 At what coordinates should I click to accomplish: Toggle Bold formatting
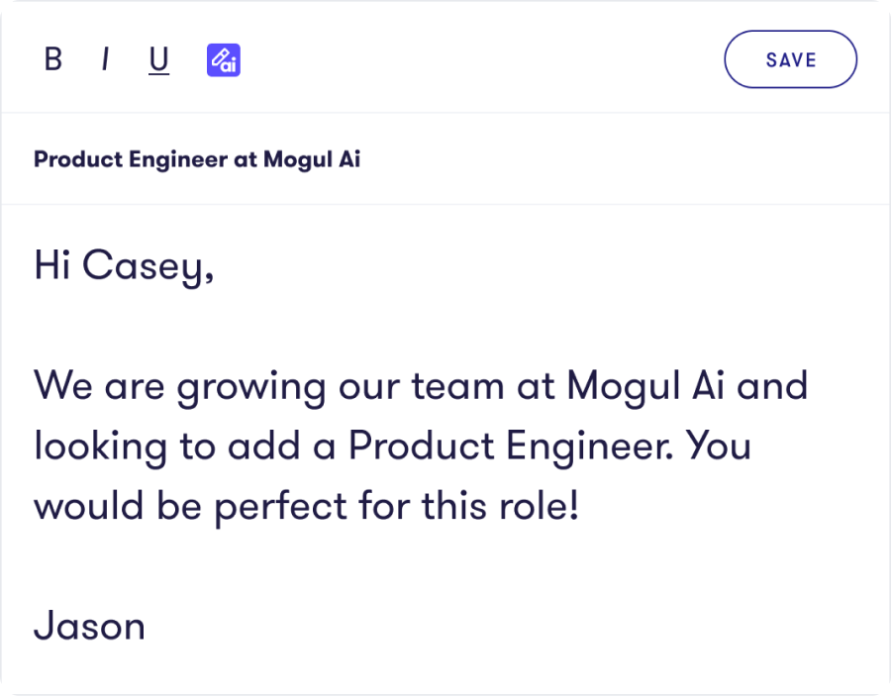click(53, 59)
